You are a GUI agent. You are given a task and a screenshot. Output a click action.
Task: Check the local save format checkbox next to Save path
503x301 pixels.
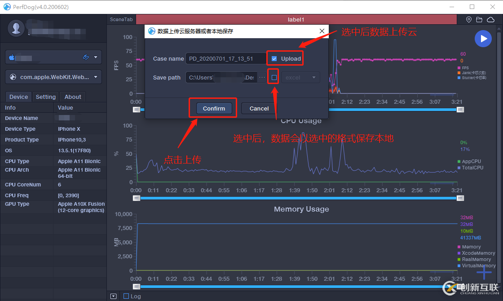[x=273, y=77]
